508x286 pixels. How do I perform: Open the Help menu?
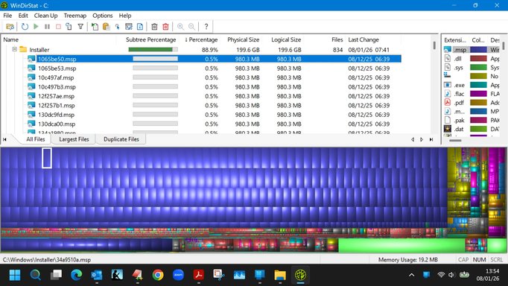coord(125,16)
